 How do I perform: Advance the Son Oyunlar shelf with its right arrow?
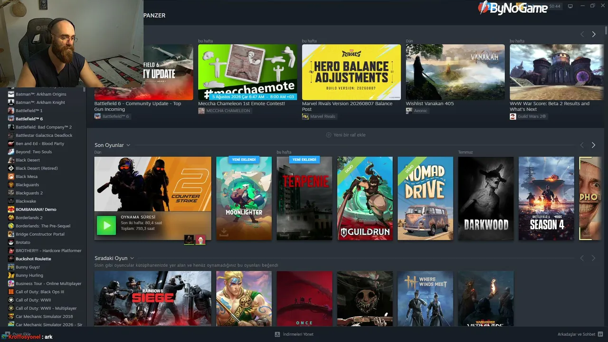(593, 145)
